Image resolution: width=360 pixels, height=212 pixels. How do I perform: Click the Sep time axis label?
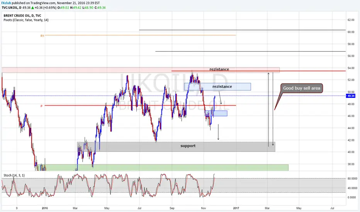[x=172, y=208]
